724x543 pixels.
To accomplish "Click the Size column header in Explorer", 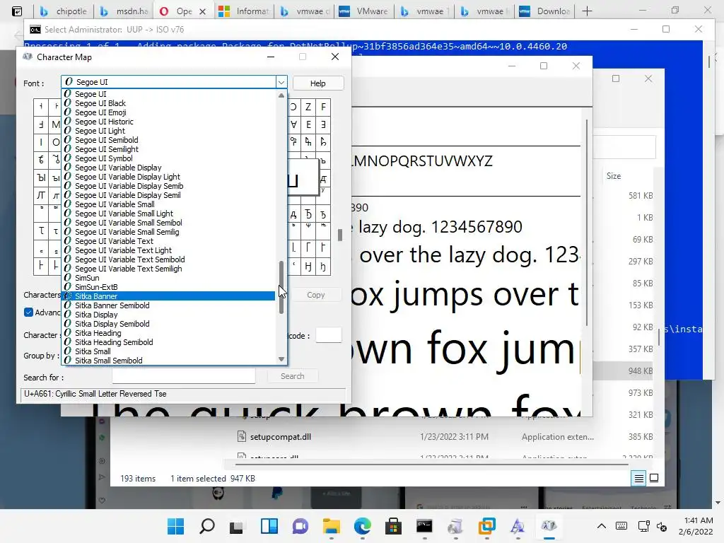I will point(614,176).
